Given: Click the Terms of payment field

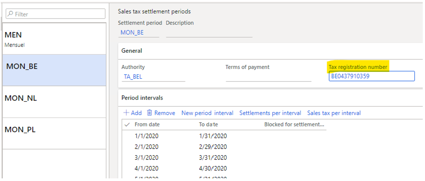Looking at the screenshot, I should pyautogui.click(x=268, y=77).
